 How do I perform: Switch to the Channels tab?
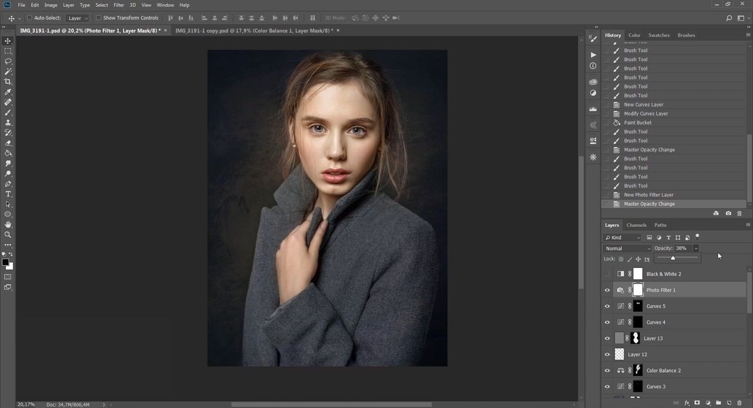(637, 225)
